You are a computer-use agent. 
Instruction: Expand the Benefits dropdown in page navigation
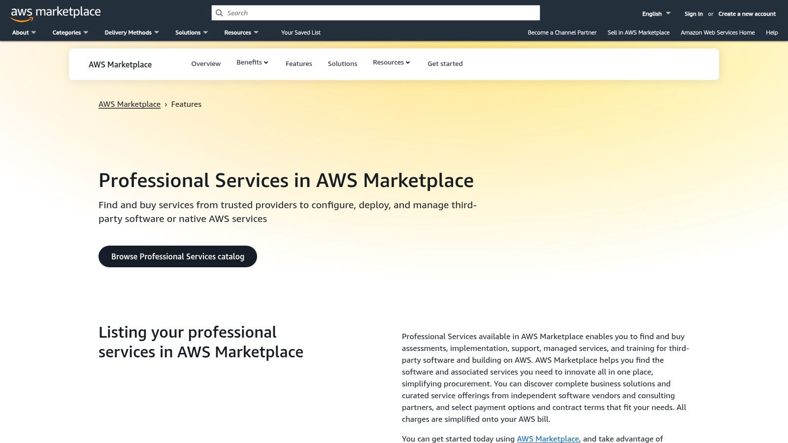pos(252,63)
